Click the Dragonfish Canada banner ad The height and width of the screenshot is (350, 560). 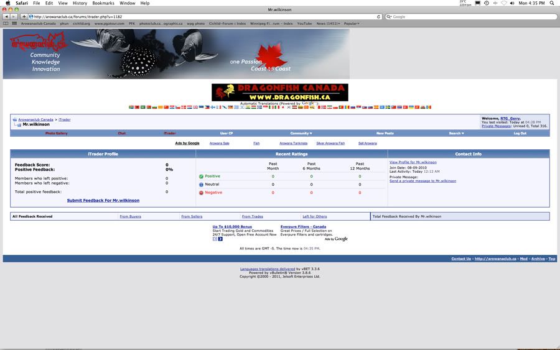coord(279,93)
